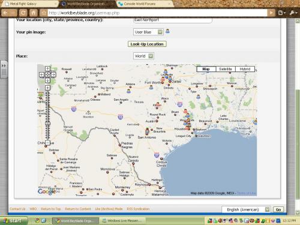300x225 pixels.
Task: Go to the browser home page
Action: click(34, 13)
